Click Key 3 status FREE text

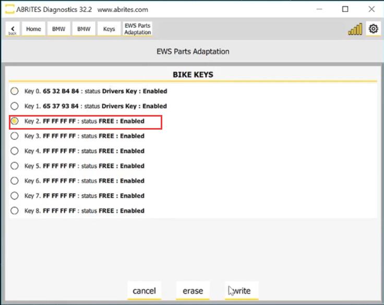[98, 136]
